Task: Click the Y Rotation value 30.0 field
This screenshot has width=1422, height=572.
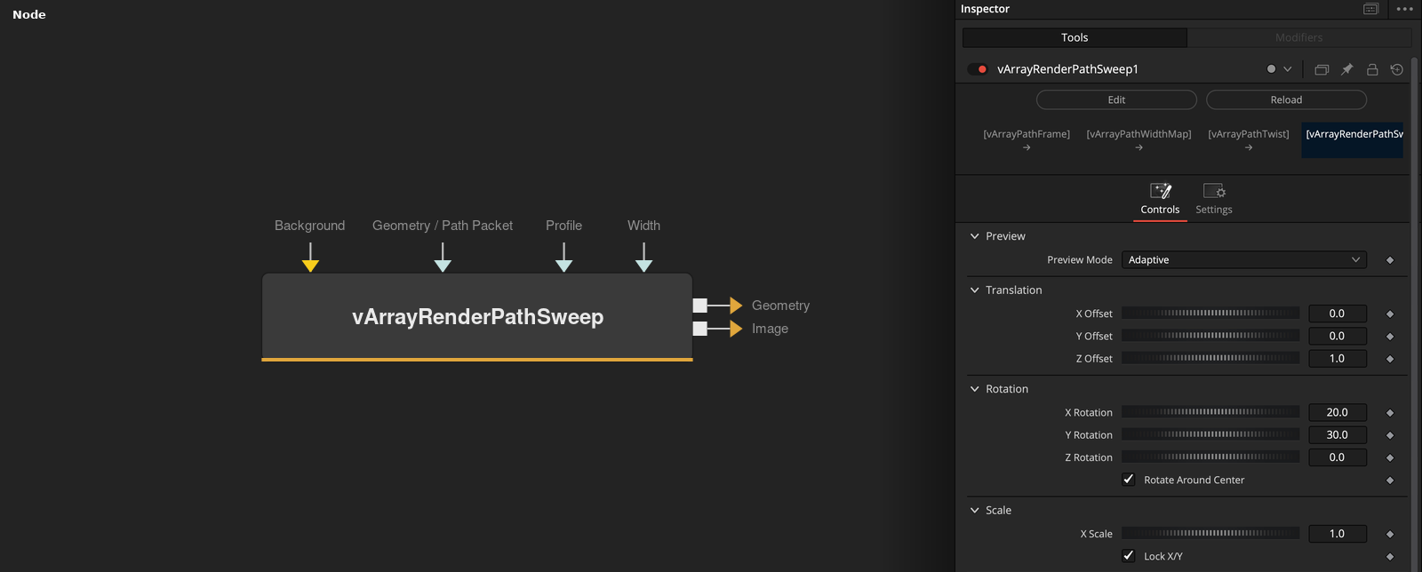Action: (1338, 435)
